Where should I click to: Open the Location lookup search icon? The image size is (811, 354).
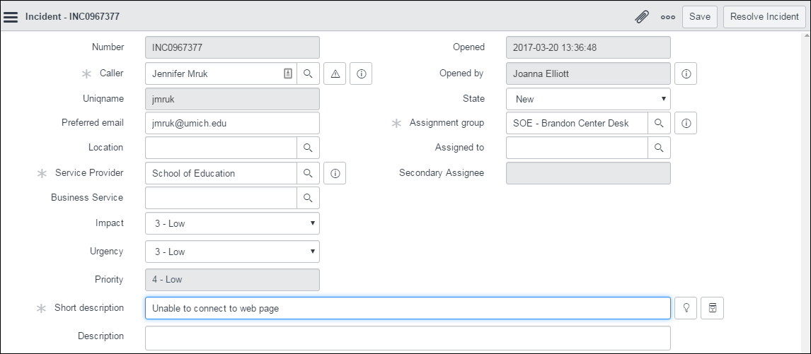pyautogui.click(x=308, y=148)
